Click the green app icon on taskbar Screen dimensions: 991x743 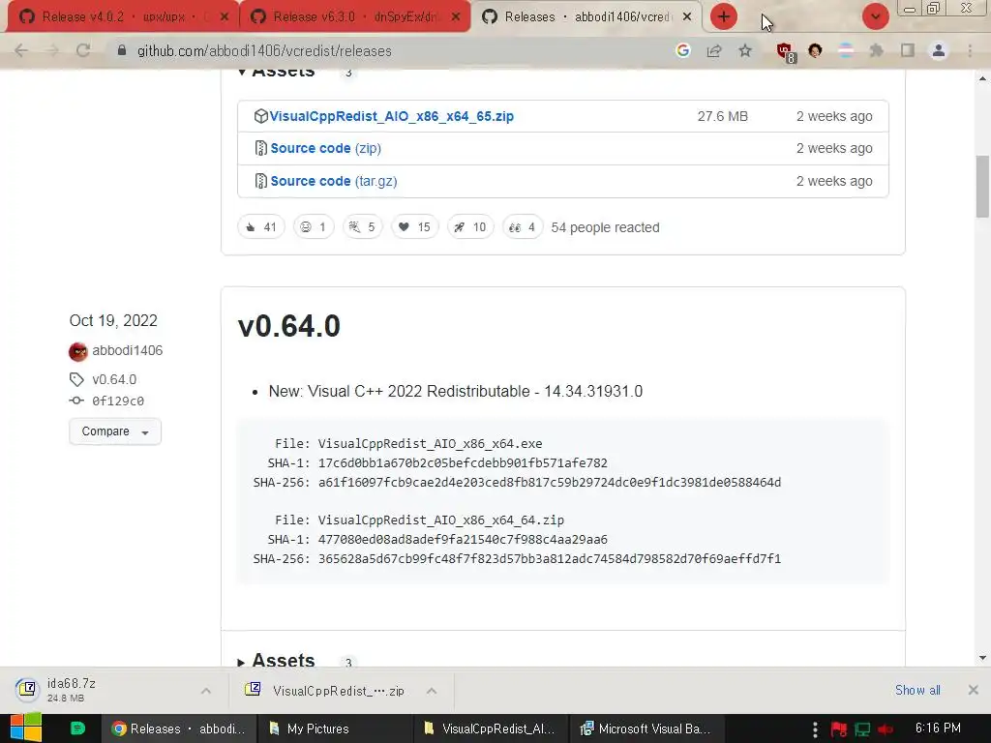(77, 728)
